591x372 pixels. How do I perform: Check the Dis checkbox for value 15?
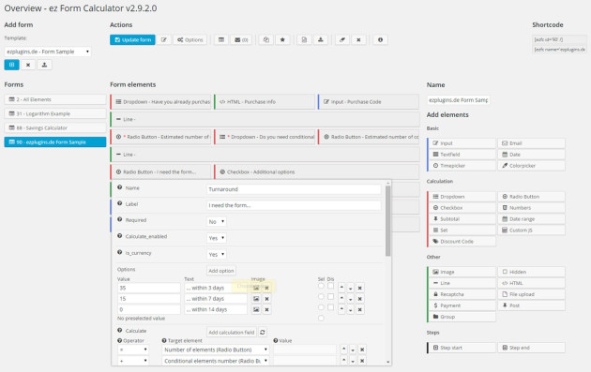point(330,297)
